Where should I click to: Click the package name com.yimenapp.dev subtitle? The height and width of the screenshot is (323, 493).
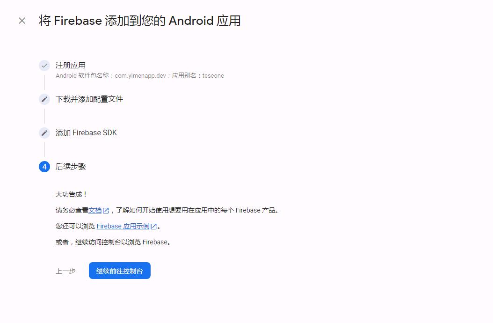tap(140, 76)
